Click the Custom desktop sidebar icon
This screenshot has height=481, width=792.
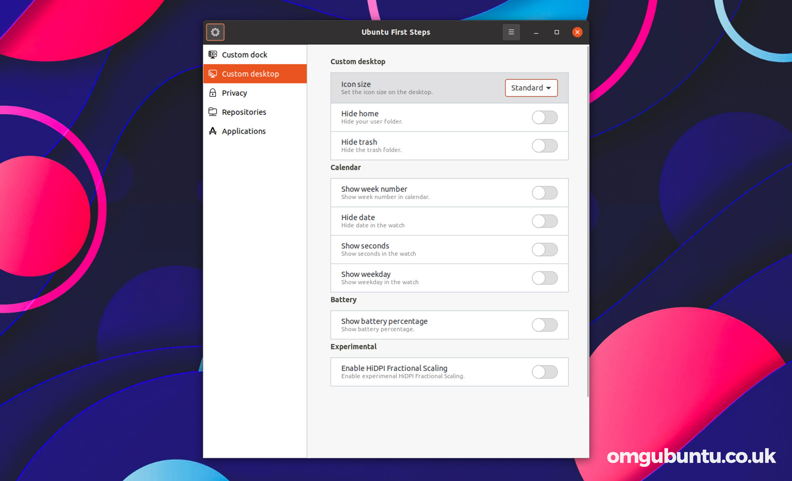213,74
